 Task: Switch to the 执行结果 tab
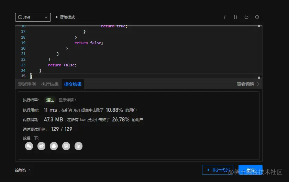[x=50, y=84]
